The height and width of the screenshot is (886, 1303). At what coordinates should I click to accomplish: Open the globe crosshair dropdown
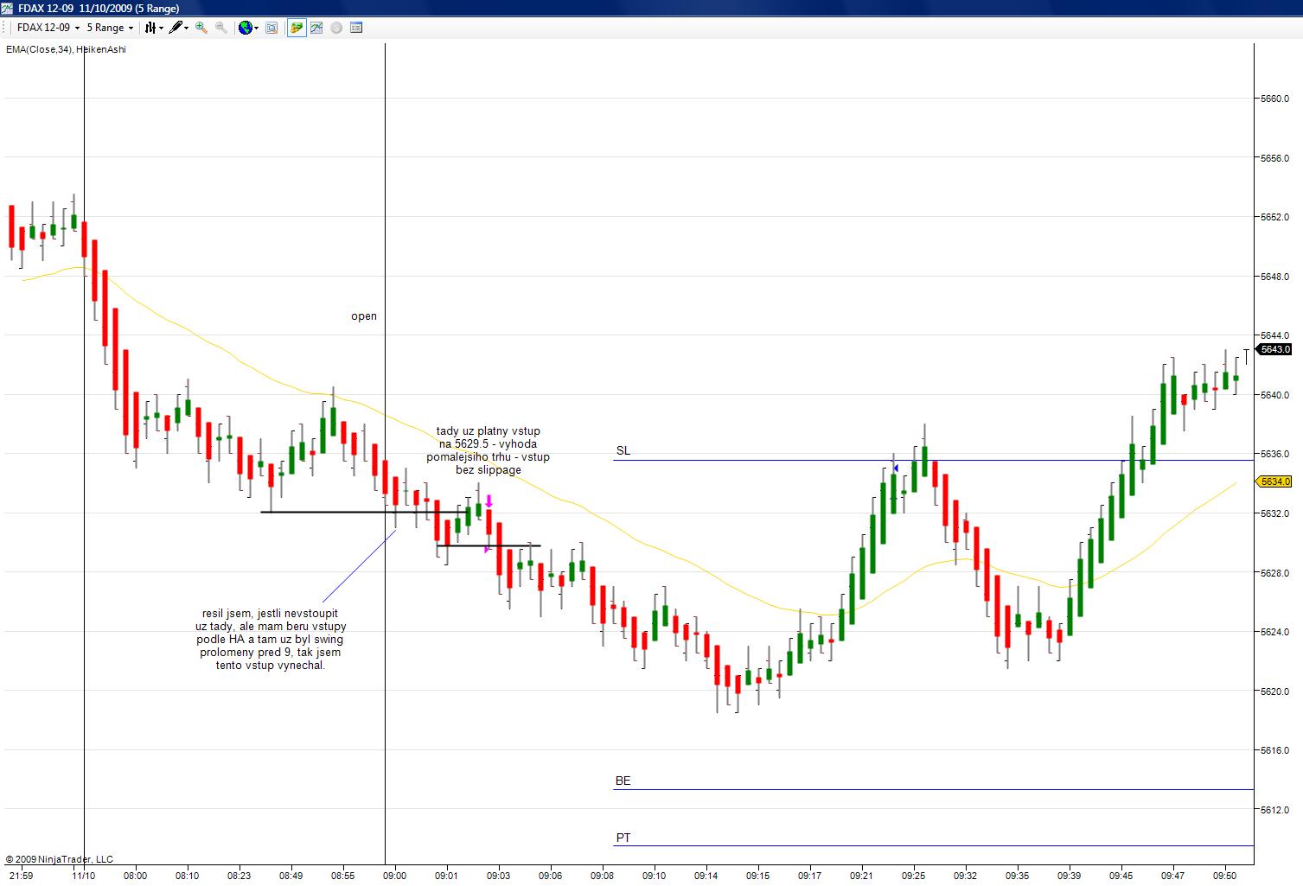(249, 28)
